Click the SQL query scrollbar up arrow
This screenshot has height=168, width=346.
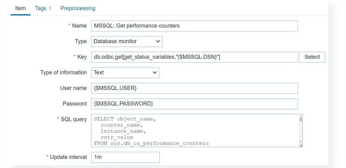coord(301,116)
